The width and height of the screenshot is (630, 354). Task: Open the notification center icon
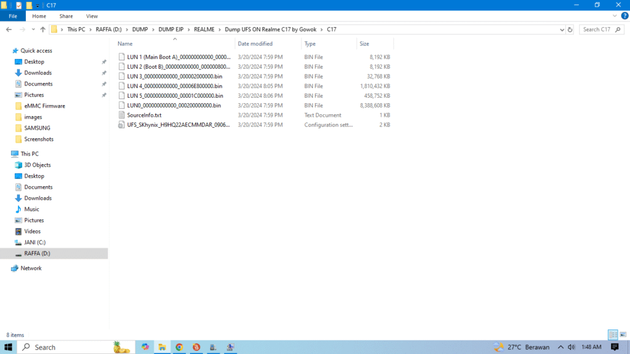click(615, 347)
